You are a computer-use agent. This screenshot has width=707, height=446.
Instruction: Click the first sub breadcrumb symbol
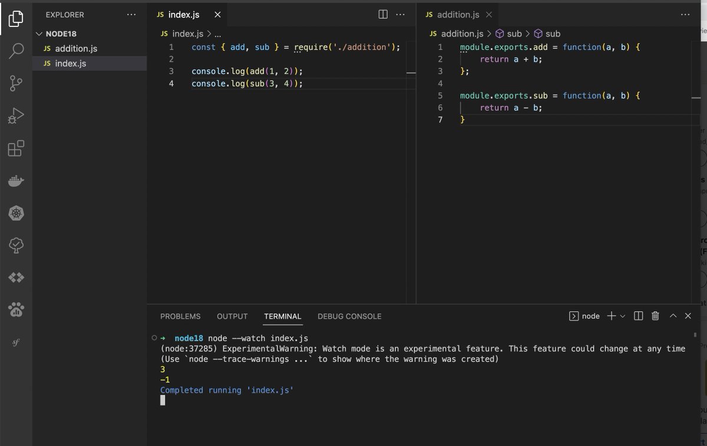pos(508,34)
